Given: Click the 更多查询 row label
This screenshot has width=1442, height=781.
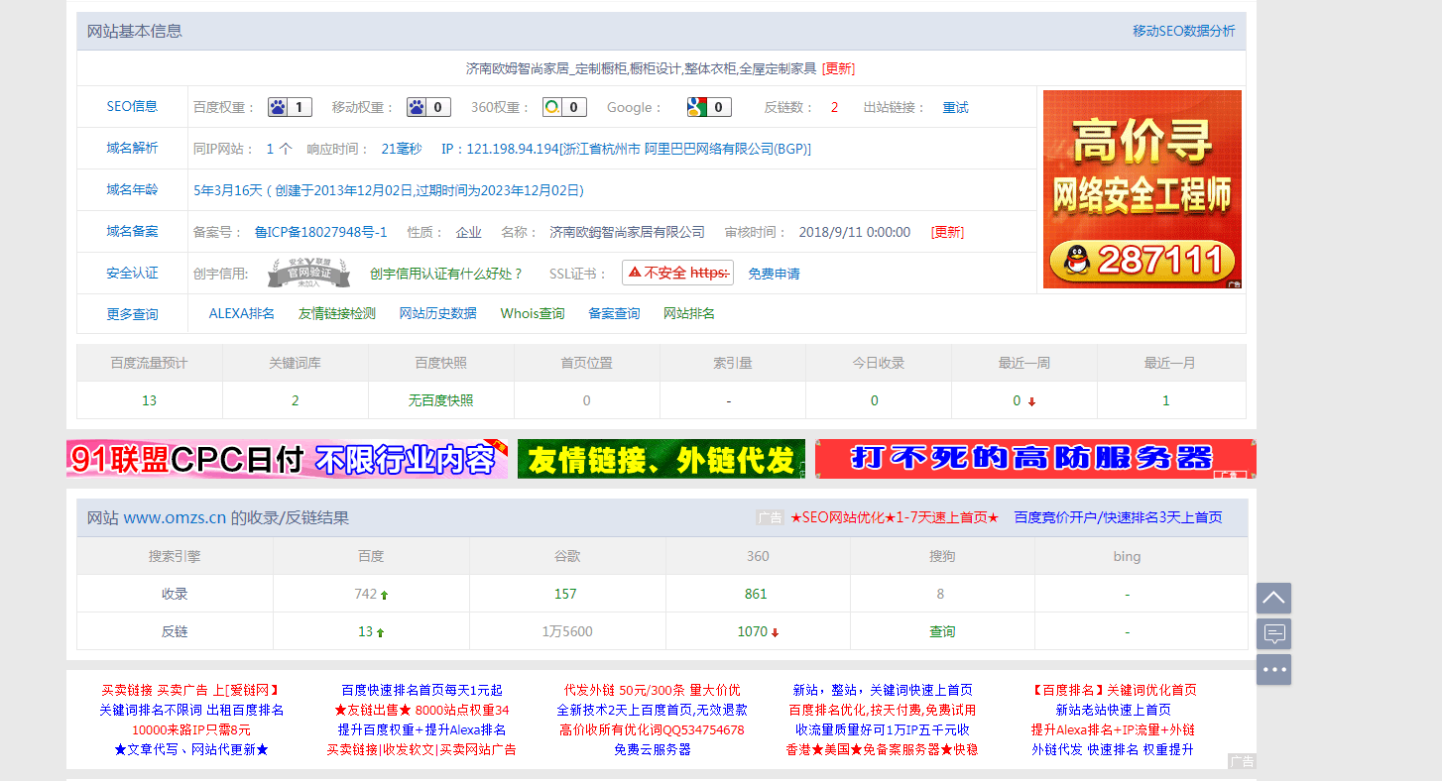Looking at the screenshot, I should click(132, 314).
